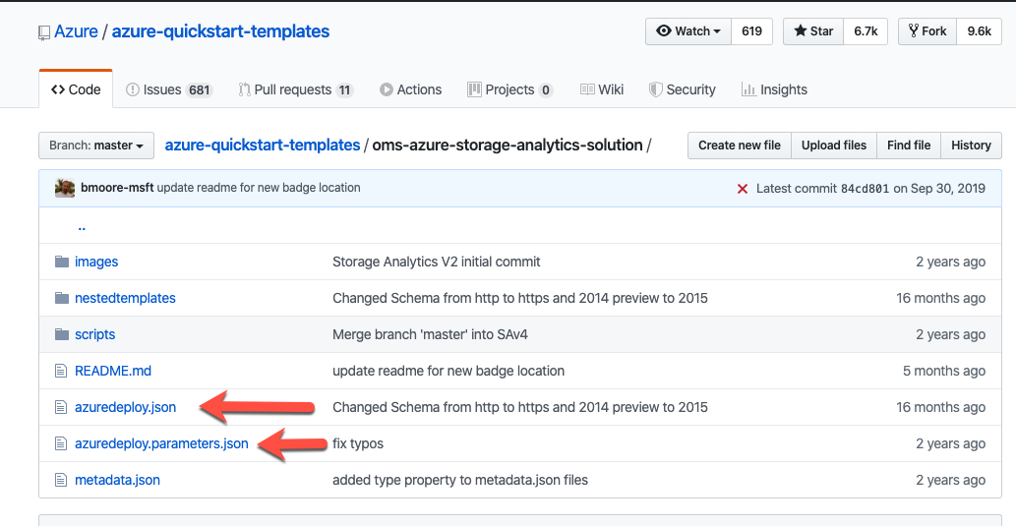
Task: Open the azuredeploy.parameters.json file link
Action: click(x=161, y=443)
